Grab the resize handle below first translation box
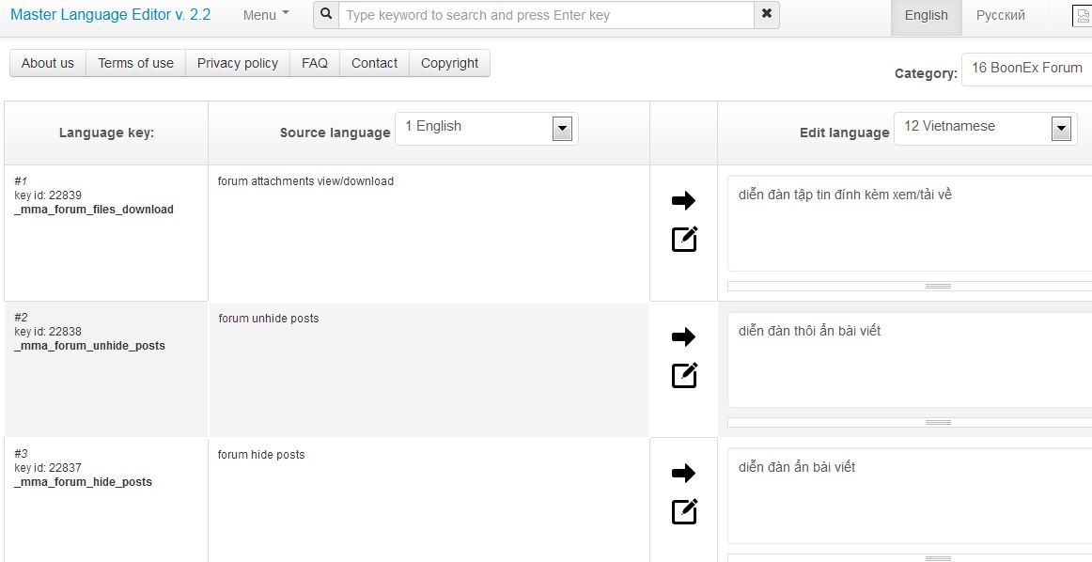 click(938, 286)
